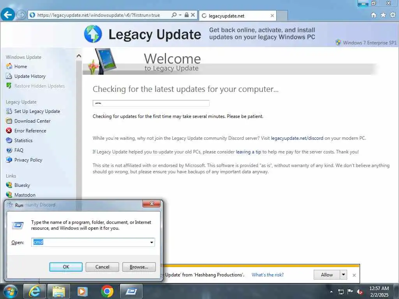
Task: Click OK in the Run dialog
Action: pyautogui.click(x=66, y=267)
